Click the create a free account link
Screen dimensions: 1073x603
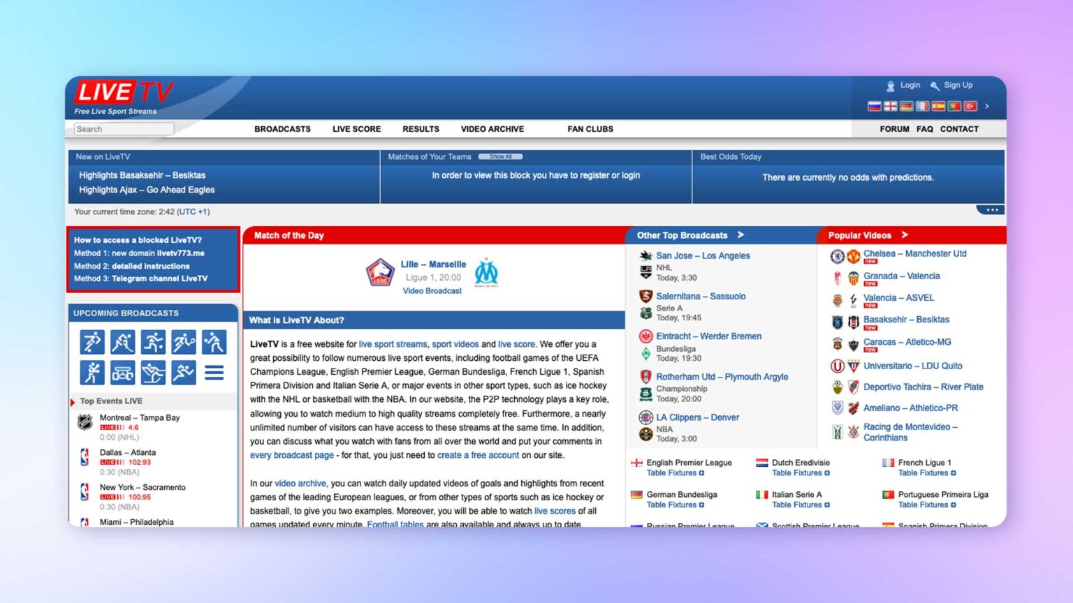(478, 455)
